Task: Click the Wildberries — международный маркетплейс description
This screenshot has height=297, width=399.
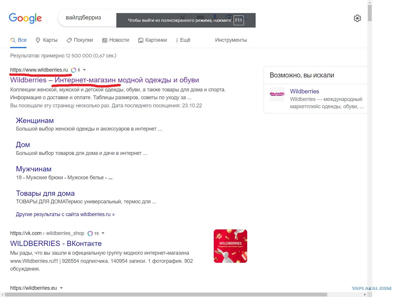Action: pyautogui.click(x=327, y=103)
